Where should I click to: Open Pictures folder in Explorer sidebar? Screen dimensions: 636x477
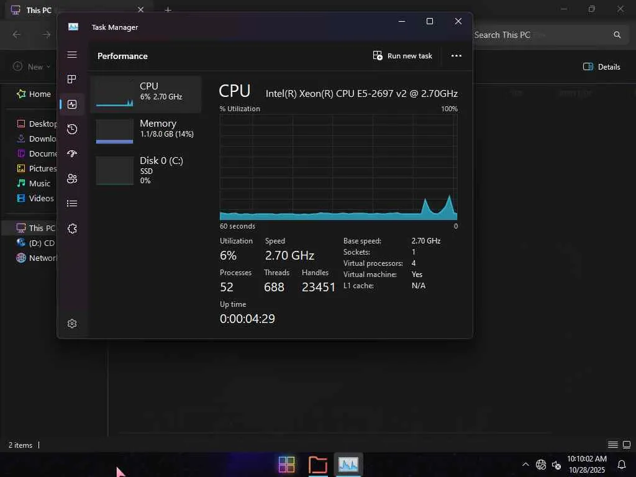pos(37,168)
